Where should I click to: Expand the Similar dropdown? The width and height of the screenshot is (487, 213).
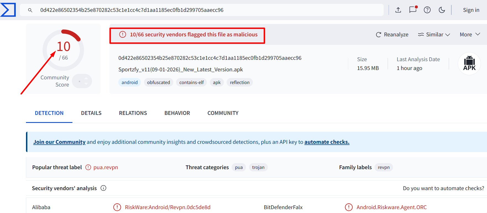tap(434, 34)
